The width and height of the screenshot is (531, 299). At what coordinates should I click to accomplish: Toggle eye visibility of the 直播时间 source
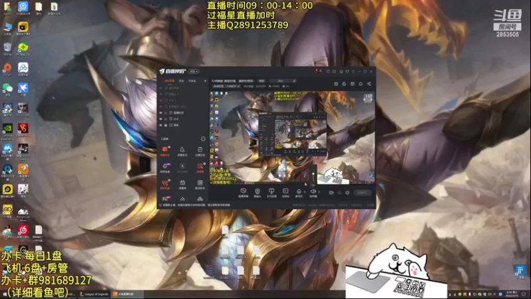161,112
